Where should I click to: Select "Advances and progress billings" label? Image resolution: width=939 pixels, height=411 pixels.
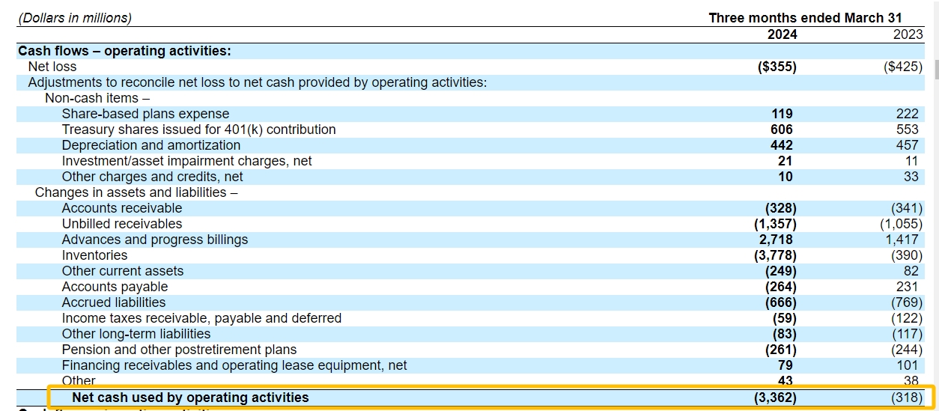click(x=155, y=240)
